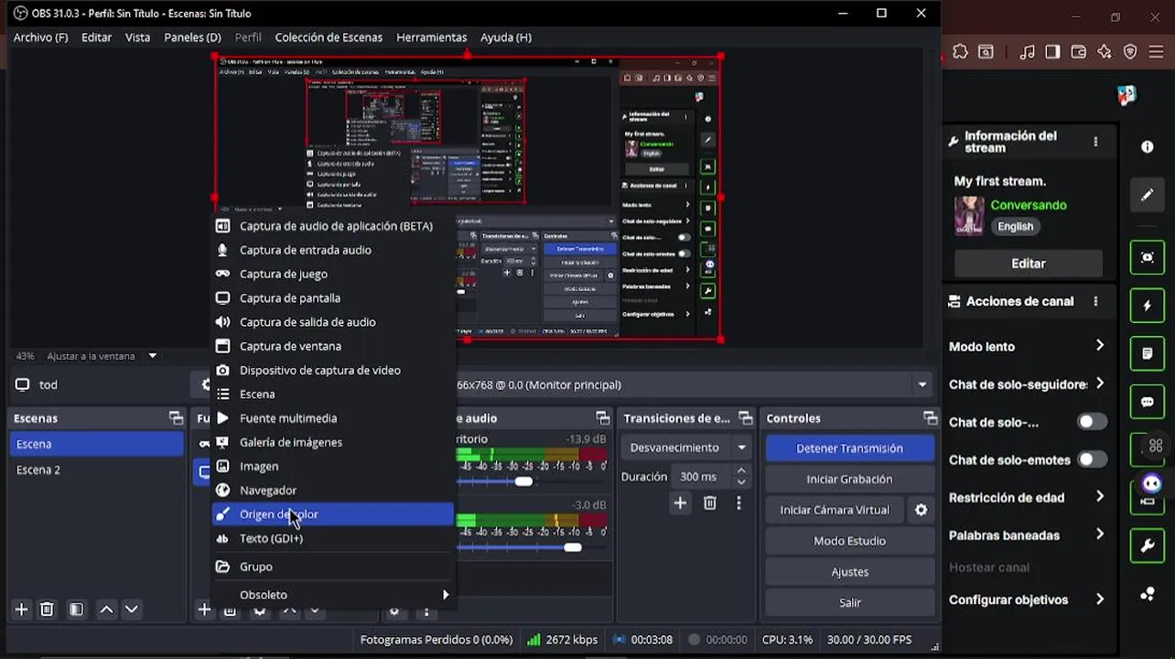Image resolution: width=1175 pixels, height=659 pixels.
Task: Toggle Chat de solo-emotes switch
Action: pos(1092,459)
